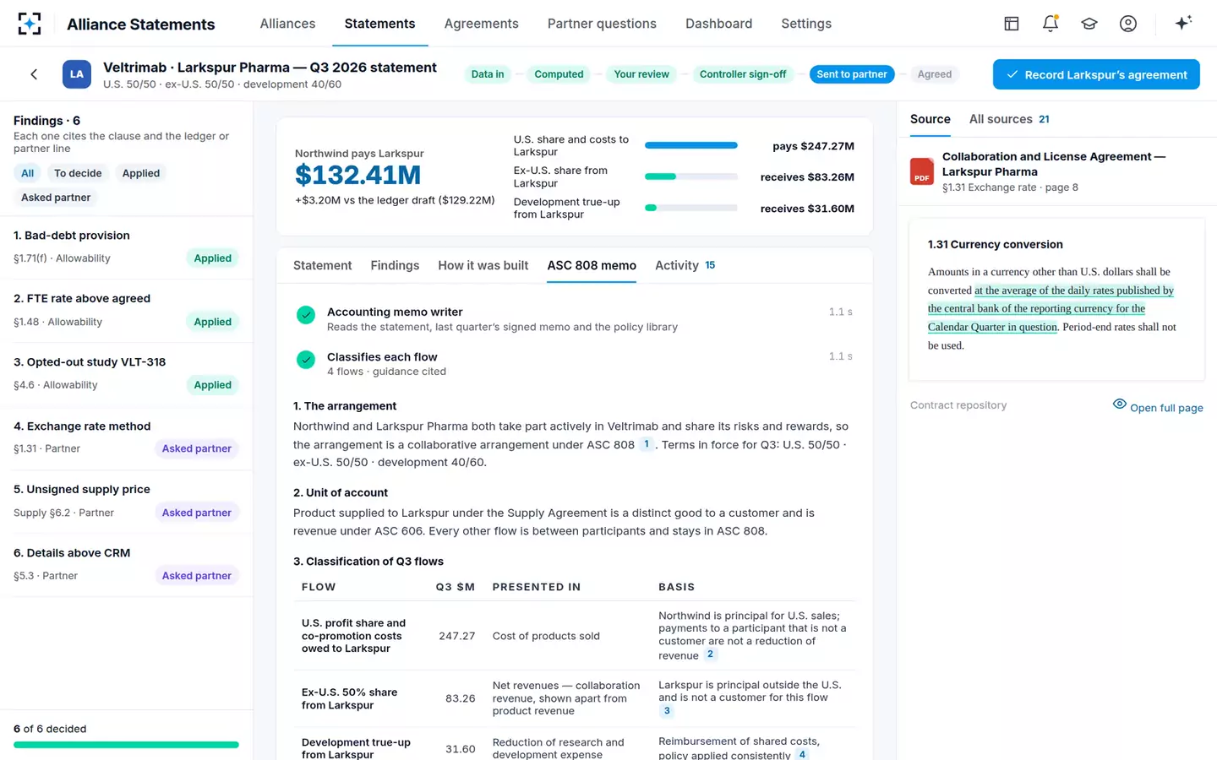Image resolution: width=1217 pixels, height=760 pixels.
Task: Click Record Larkspur's agreement button
Action: point(1096,74)
